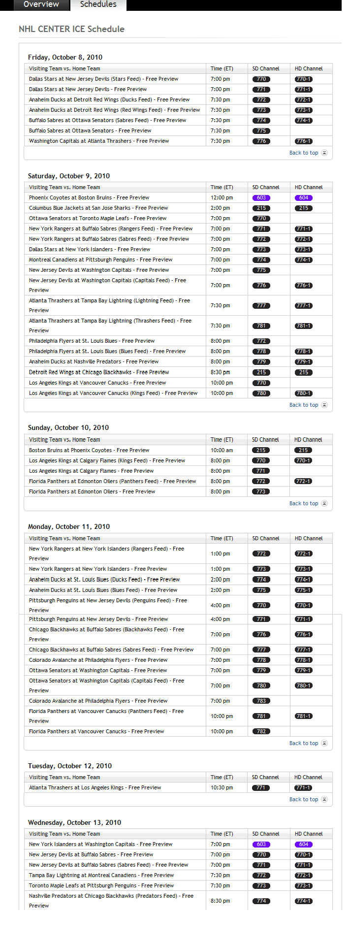Image resolution: width=350 pixels, height=946 pixels.
Task: Click SD Channel header in Friday table
Action: click(x=266, y=68)
